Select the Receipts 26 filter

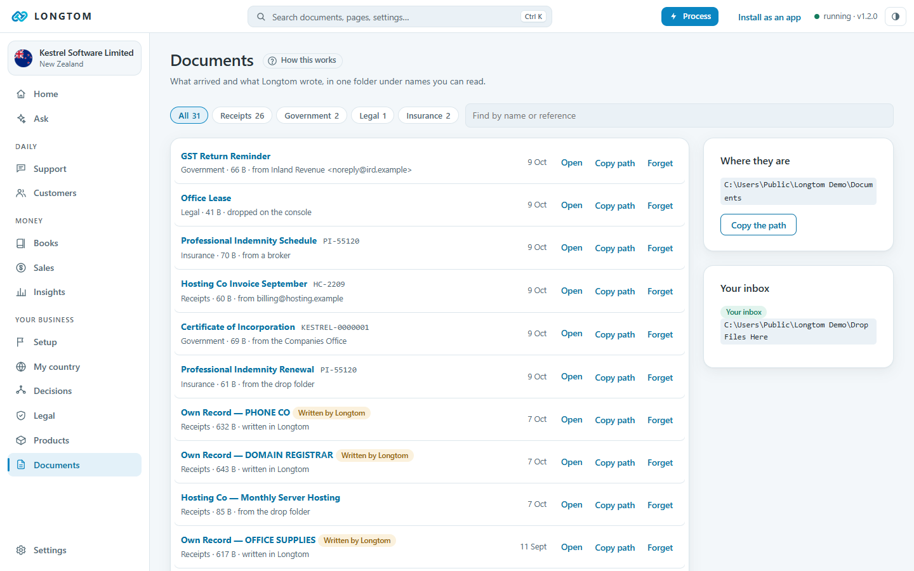point(242,115)
